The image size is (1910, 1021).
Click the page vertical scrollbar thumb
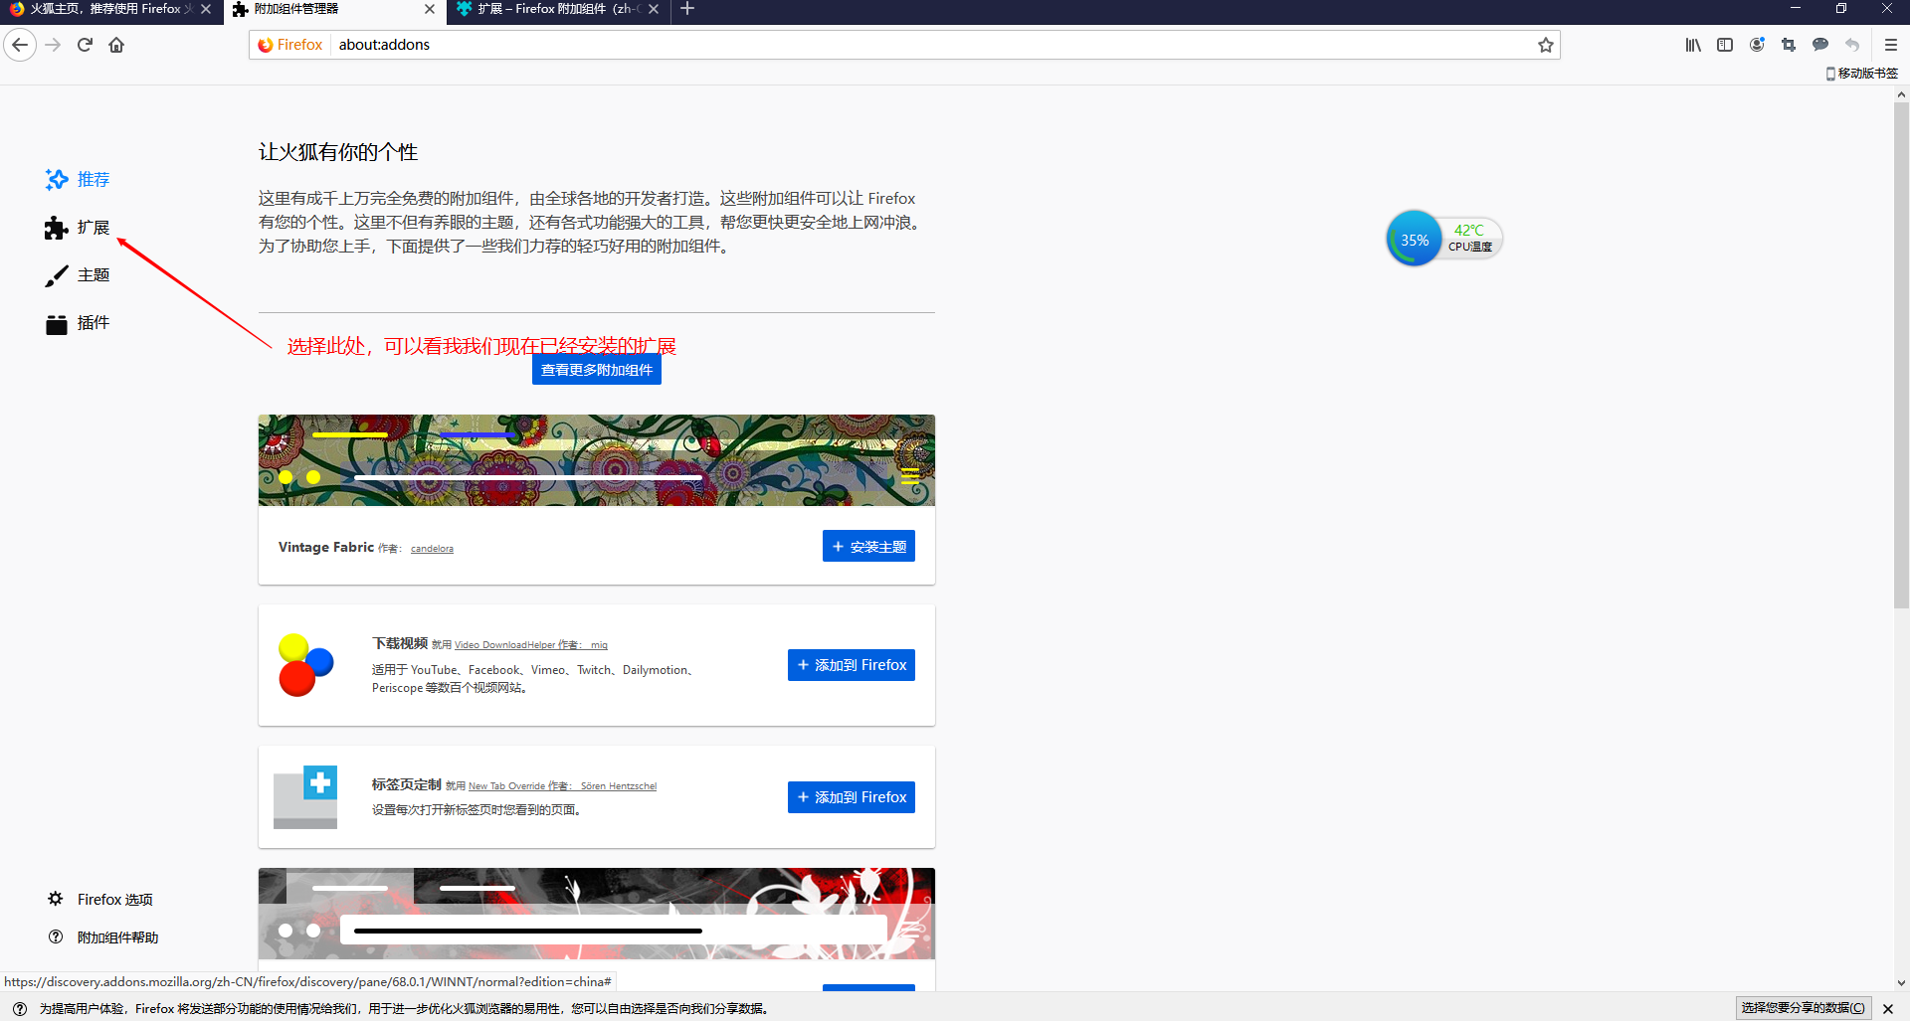tap(1901, 355)
